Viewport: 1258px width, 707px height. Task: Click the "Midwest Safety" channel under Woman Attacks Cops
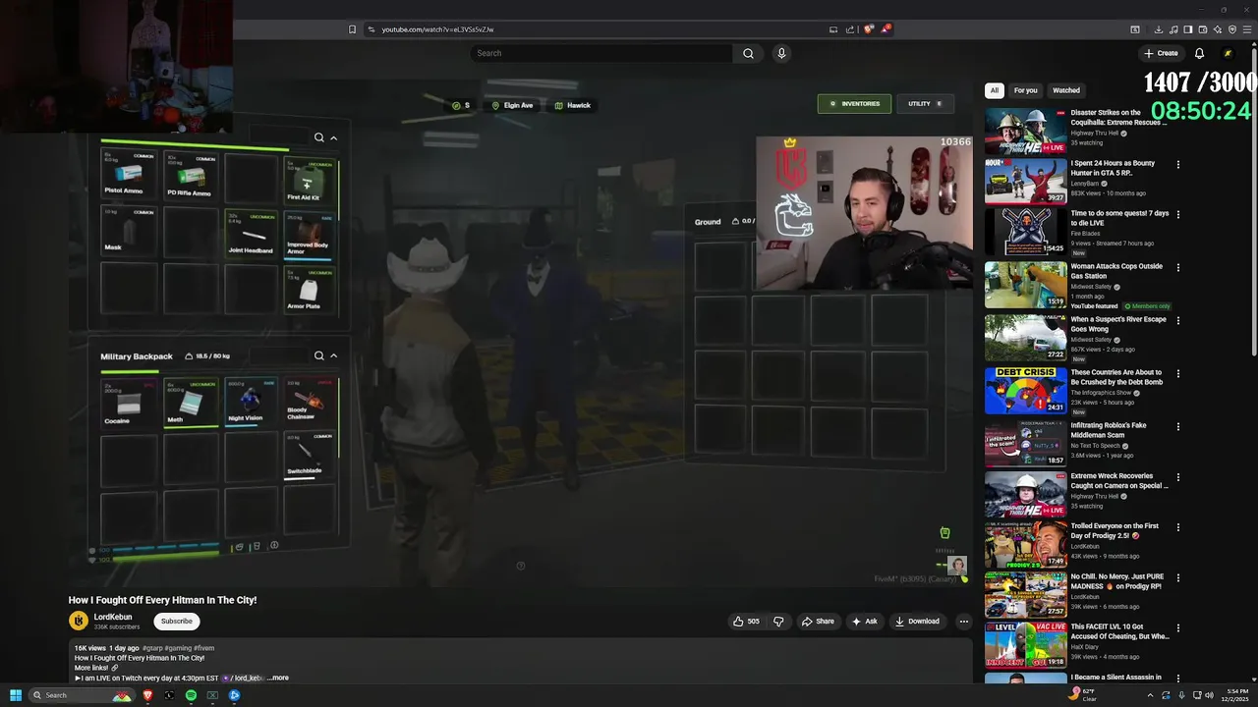tap(1094, 286)
